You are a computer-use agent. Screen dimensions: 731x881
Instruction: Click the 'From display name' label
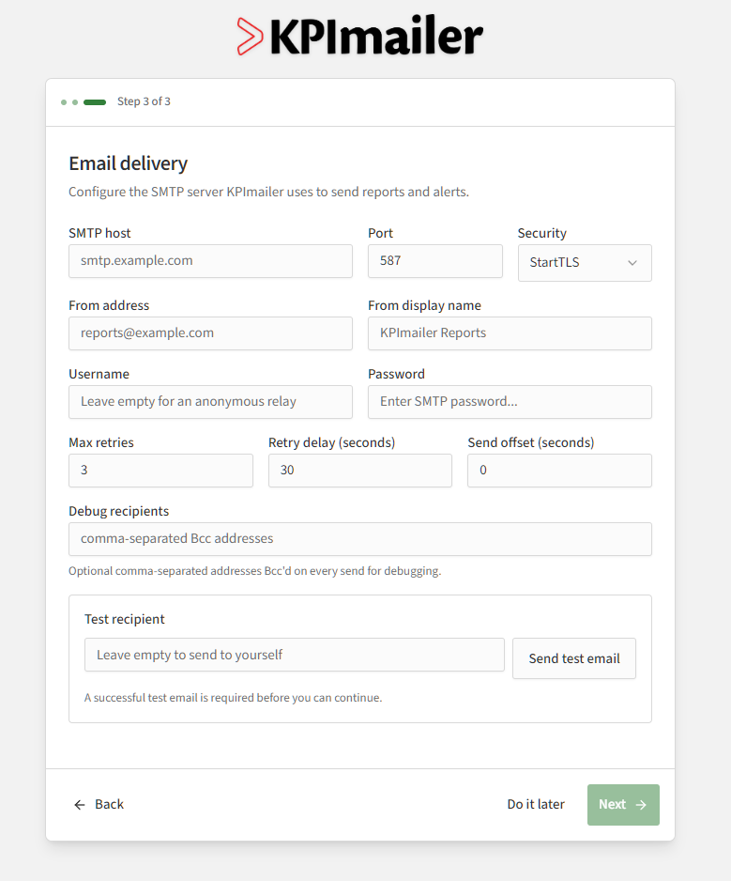(x=424, y=305)
